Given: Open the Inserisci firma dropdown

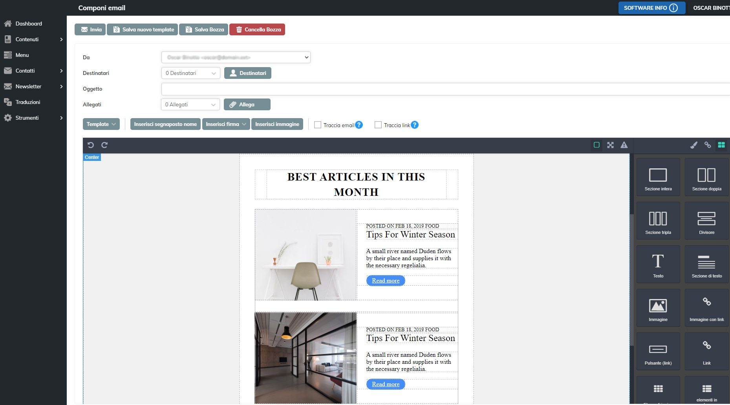Looking at the screenshot, I should [226, 124].
